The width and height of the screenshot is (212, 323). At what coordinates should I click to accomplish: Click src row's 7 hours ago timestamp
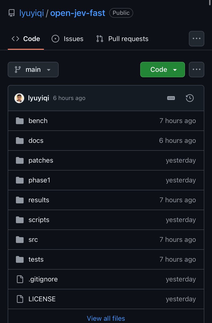pyautogui.click(x=178, y=240)
